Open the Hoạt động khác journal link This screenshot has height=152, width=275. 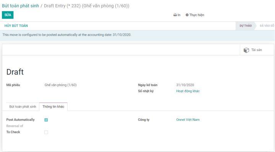click(188, 91)
